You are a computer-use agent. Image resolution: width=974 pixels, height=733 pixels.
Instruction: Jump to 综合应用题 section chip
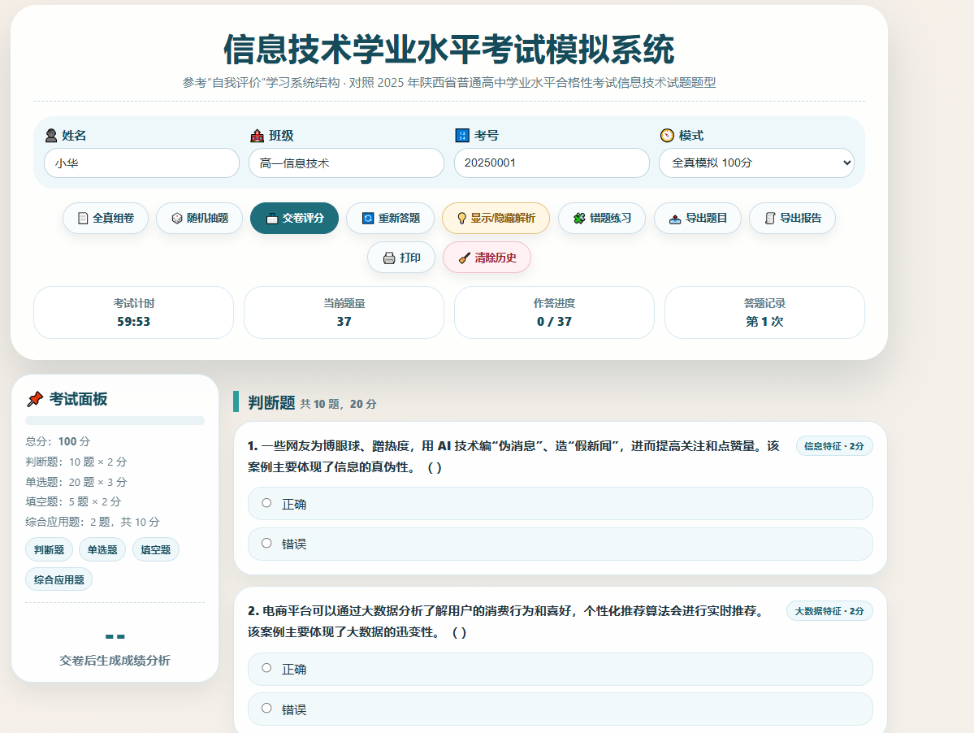(x=59, y=579)
